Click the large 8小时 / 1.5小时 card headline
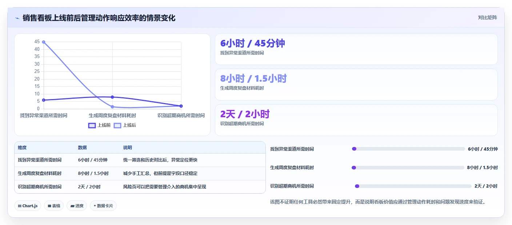The width and height of the screenshot is (512, 225). coord(253,78)
